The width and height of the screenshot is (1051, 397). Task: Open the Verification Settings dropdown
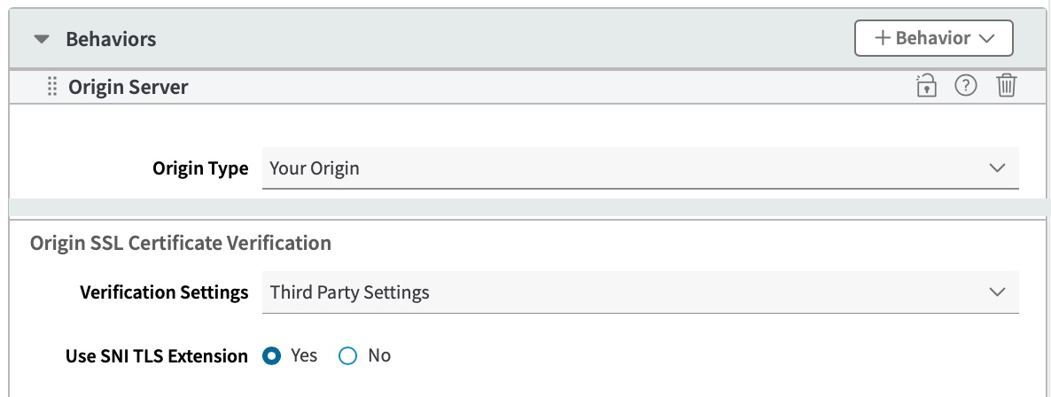point(620,292)
